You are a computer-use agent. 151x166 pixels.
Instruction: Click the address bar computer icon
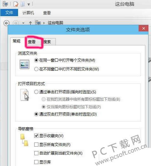(38, 23)
